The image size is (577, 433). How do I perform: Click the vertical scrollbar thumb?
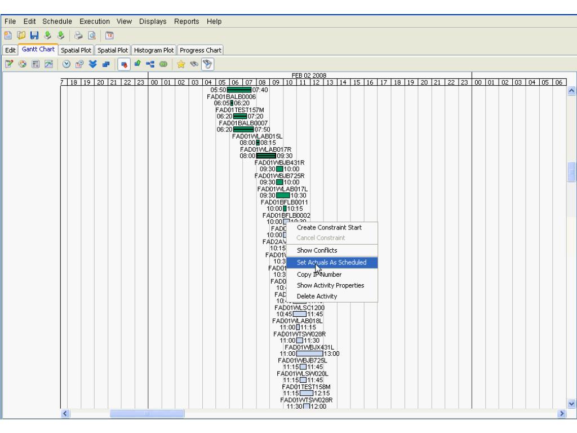click(x=571, y=172)
